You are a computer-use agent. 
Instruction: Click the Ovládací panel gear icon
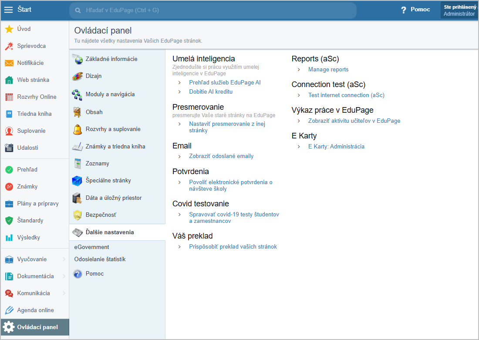pos(9,327)
